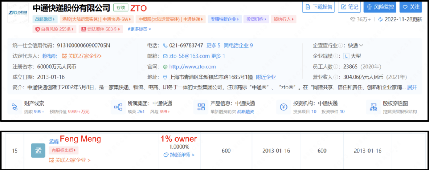Click info icon beside 企业规模
Viewport: 429px width, 170px height.
335,56
